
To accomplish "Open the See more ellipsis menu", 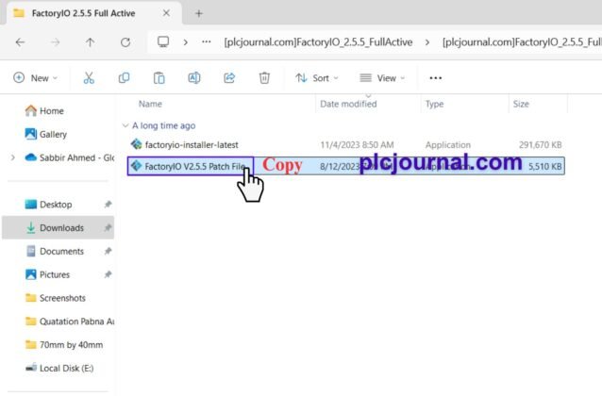I will point(435,78).
